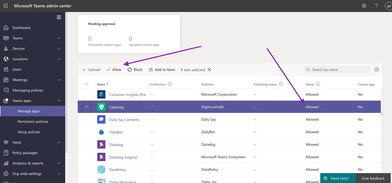Click the Datadog app icon
The image size is (392, 183).
(x=101, y=144)
